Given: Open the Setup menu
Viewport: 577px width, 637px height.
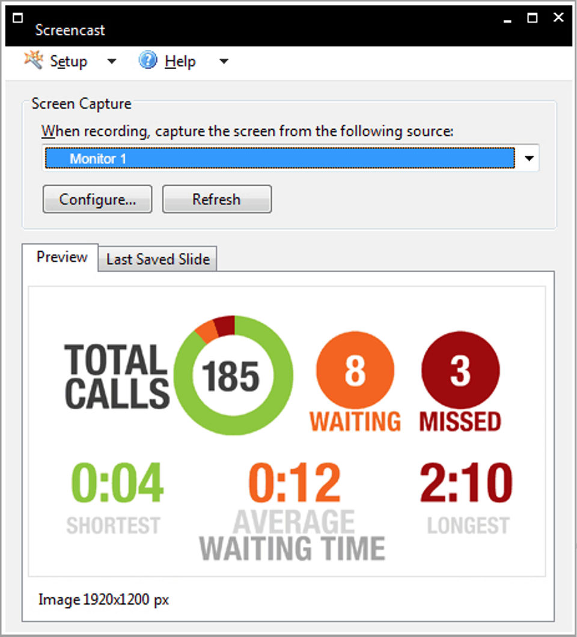Looking at the screenshot, I should (69, 61).
